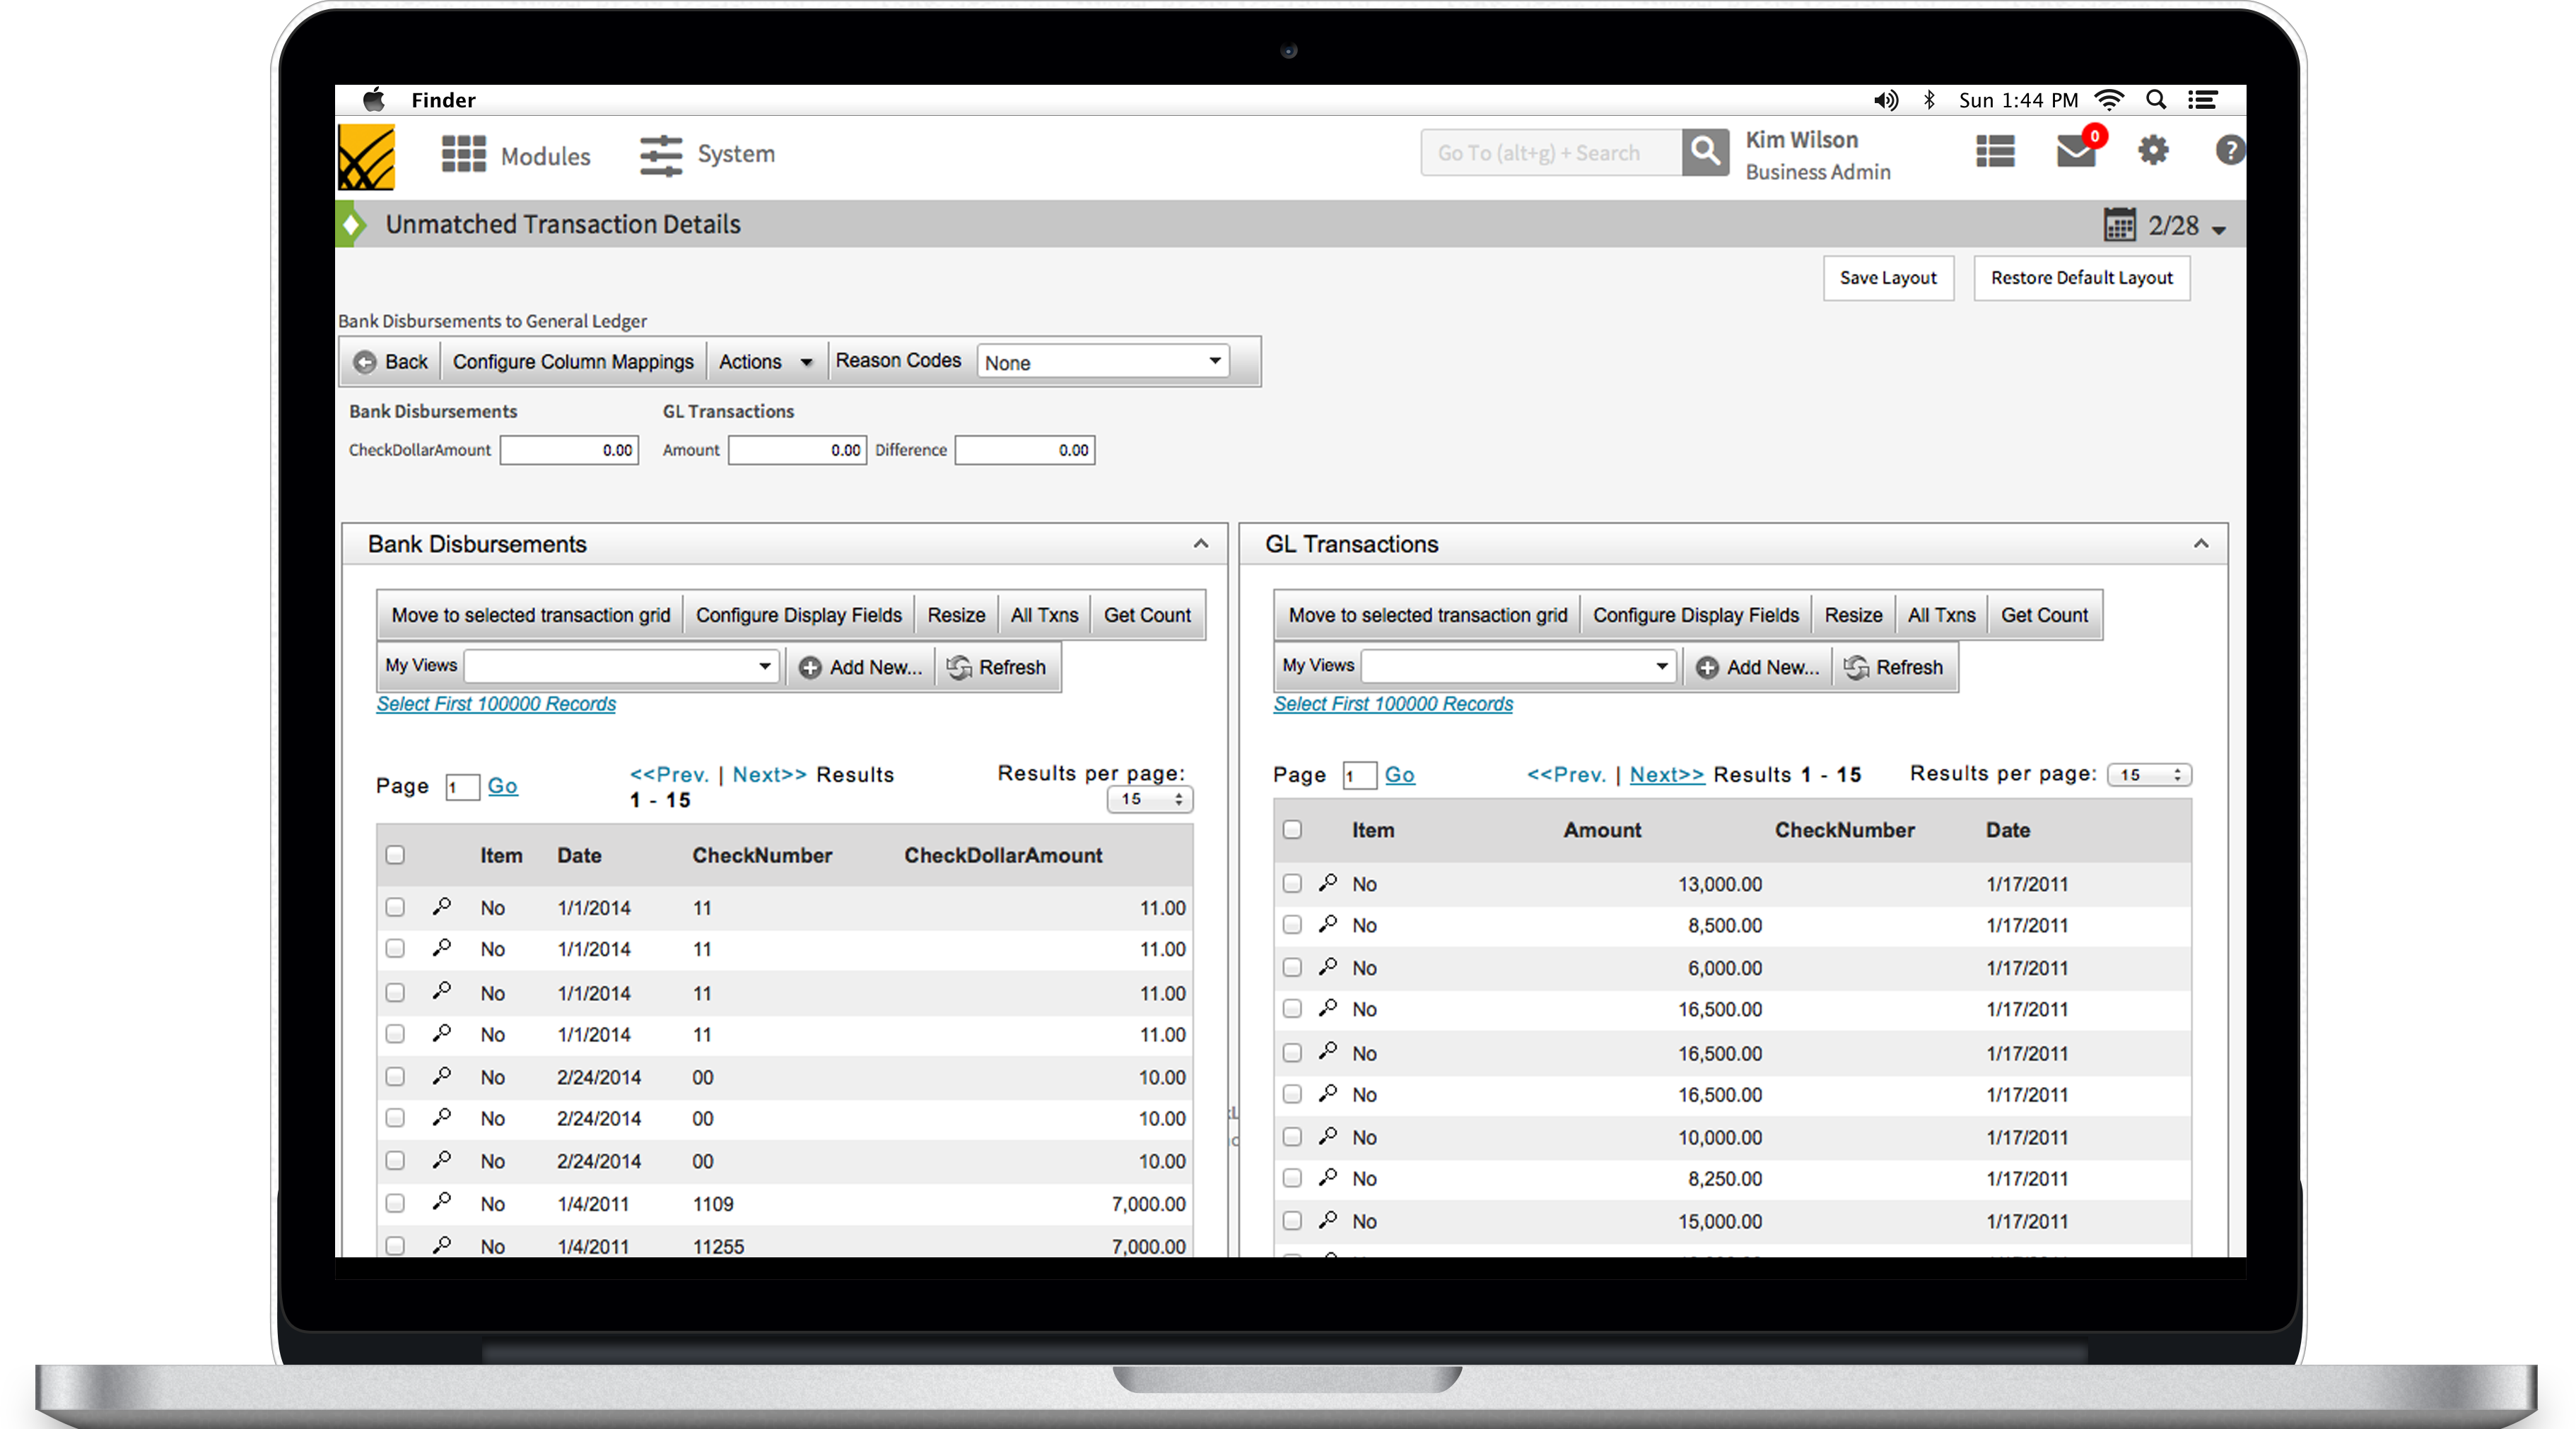The image size is (2576, 1429).
Task: Open the System sliders icon
Action: (x=661, y=155)
